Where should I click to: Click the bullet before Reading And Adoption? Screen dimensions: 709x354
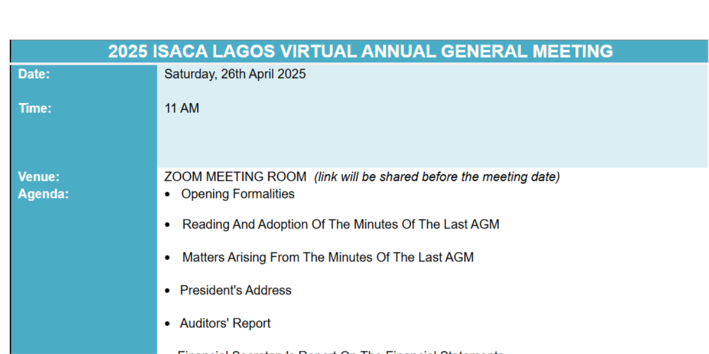click(x=168, y=225)
